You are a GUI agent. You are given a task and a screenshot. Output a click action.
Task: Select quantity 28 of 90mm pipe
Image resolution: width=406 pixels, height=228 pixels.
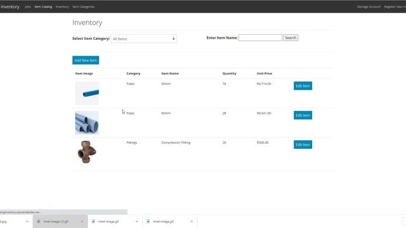224,113
